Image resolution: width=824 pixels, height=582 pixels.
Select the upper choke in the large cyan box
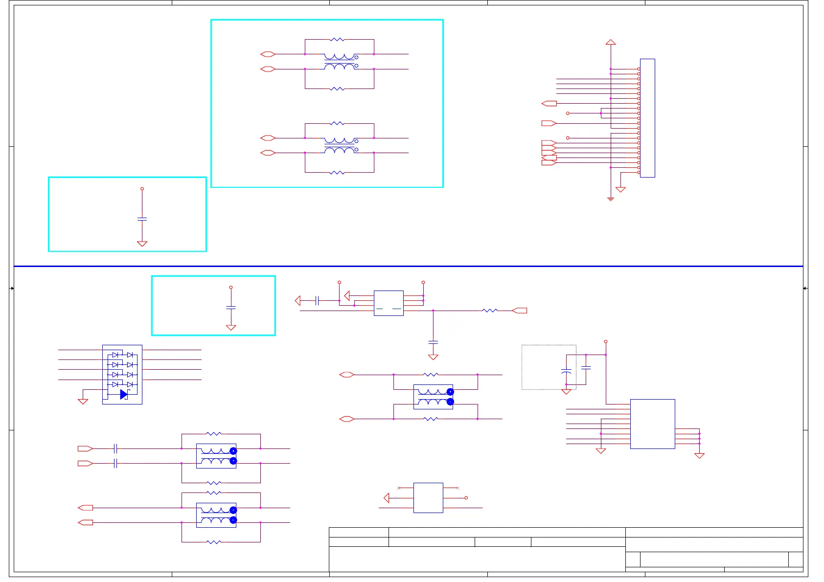click(x=341, y=62)
